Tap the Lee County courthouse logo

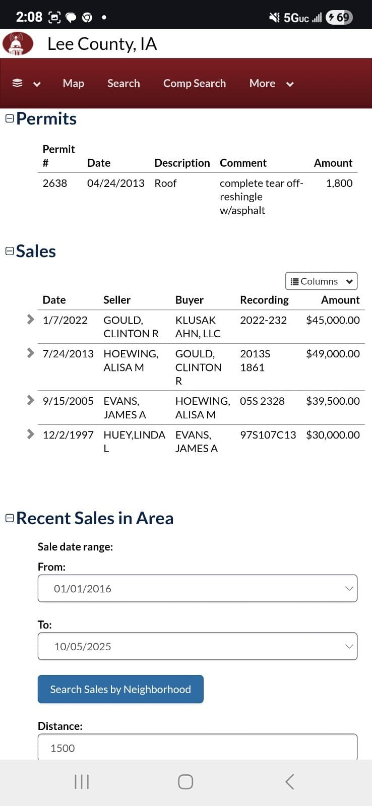point(18,43)
